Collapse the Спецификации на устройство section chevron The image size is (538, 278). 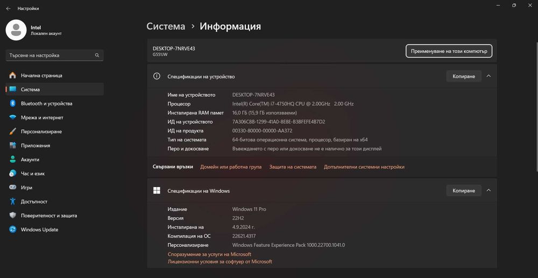pos(489,76)
